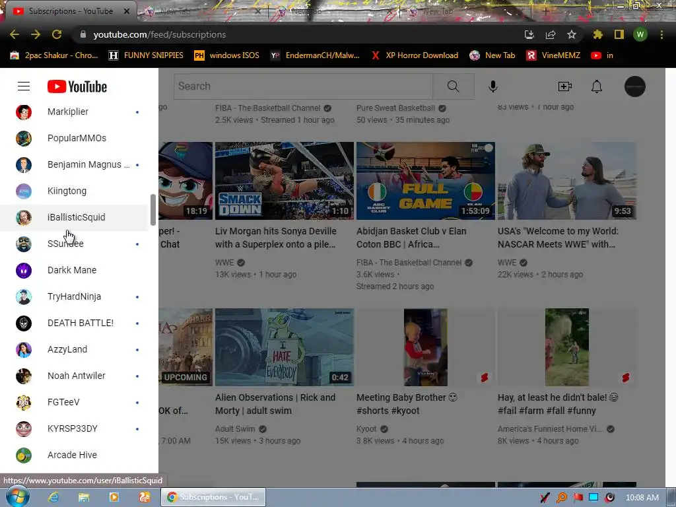Image resolution: width=676 pixels, height=507 pixels.
Task: Launch Internet Explorer from taskbar
Action: (53, 497)
